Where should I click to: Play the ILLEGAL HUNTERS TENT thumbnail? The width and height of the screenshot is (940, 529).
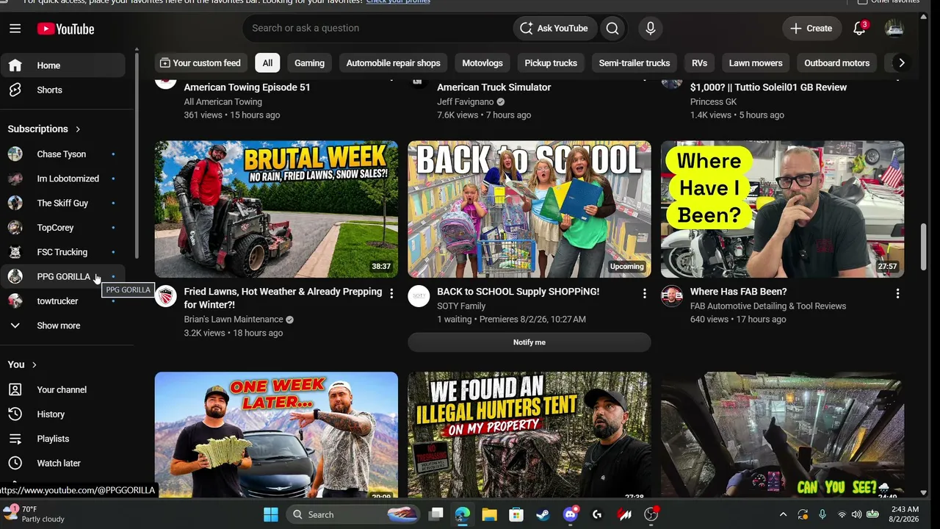tap(529, 435)
